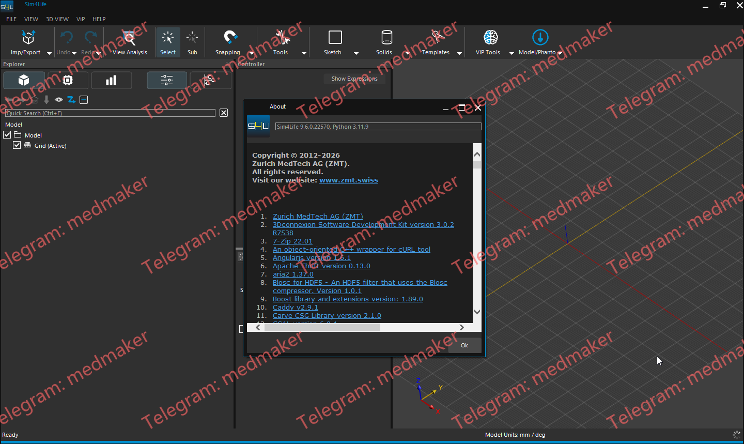
Task: Activate the Select tool
Action: pos(168,42)
